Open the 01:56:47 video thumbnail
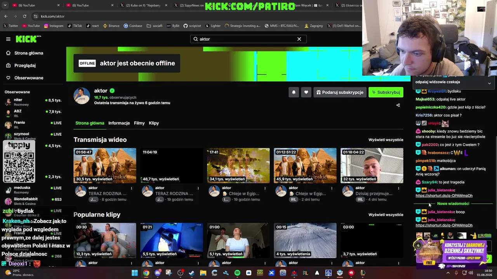This screenshot has height=279, width=497. [105, 165]
